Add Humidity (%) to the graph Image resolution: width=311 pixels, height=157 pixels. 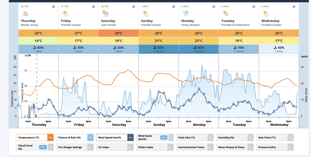(251, 138)
